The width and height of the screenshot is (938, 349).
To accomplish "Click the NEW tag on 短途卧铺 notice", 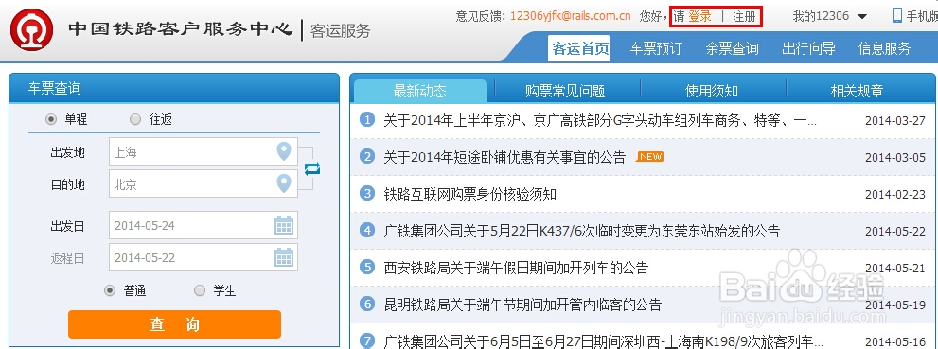I will click(x=649, y=157).
